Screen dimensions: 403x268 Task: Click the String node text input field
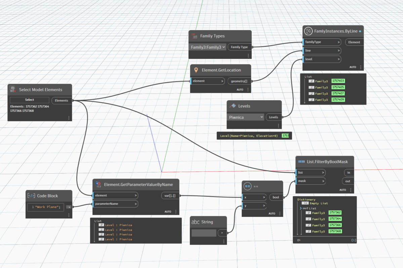204,233
